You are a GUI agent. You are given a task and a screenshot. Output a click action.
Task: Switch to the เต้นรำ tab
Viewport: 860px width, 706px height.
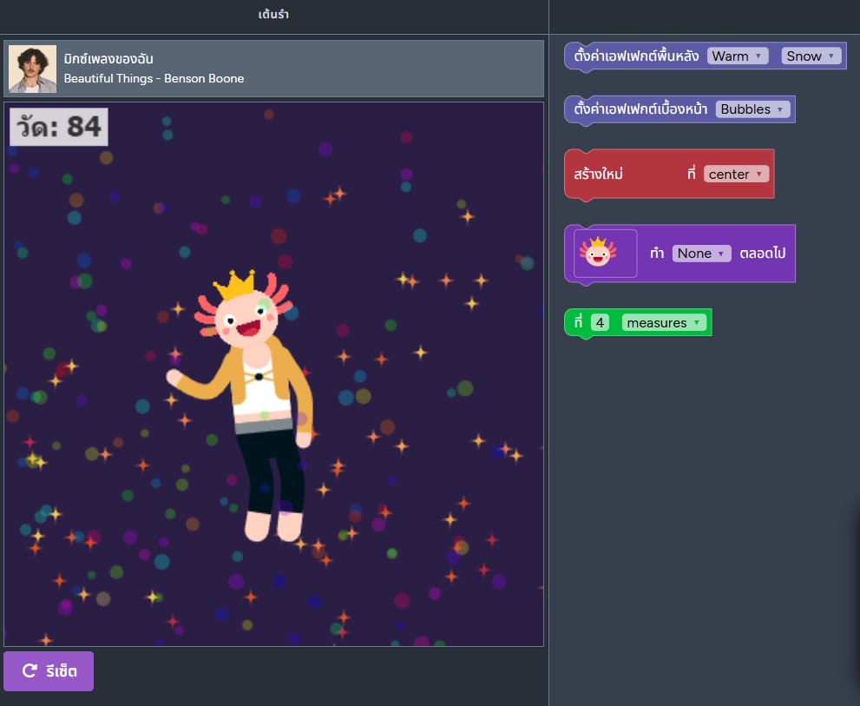pos(273,15)
